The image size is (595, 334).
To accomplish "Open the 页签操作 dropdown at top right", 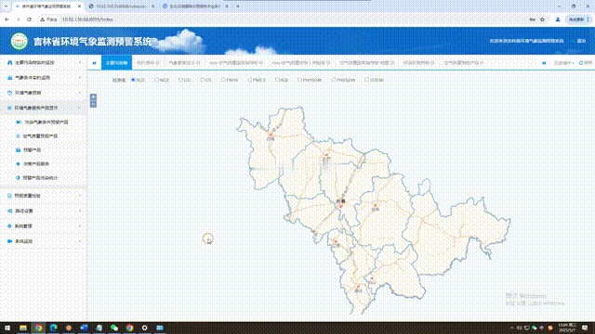I will click(563, 63).
